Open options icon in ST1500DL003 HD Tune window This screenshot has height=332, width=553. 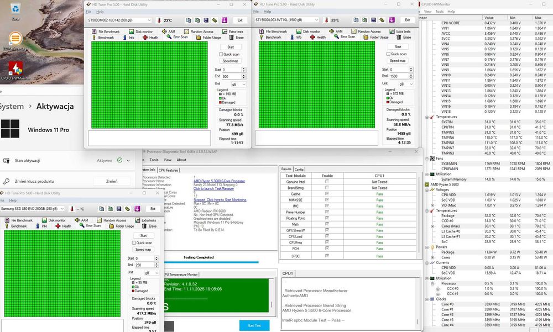[x=382, y=20]
